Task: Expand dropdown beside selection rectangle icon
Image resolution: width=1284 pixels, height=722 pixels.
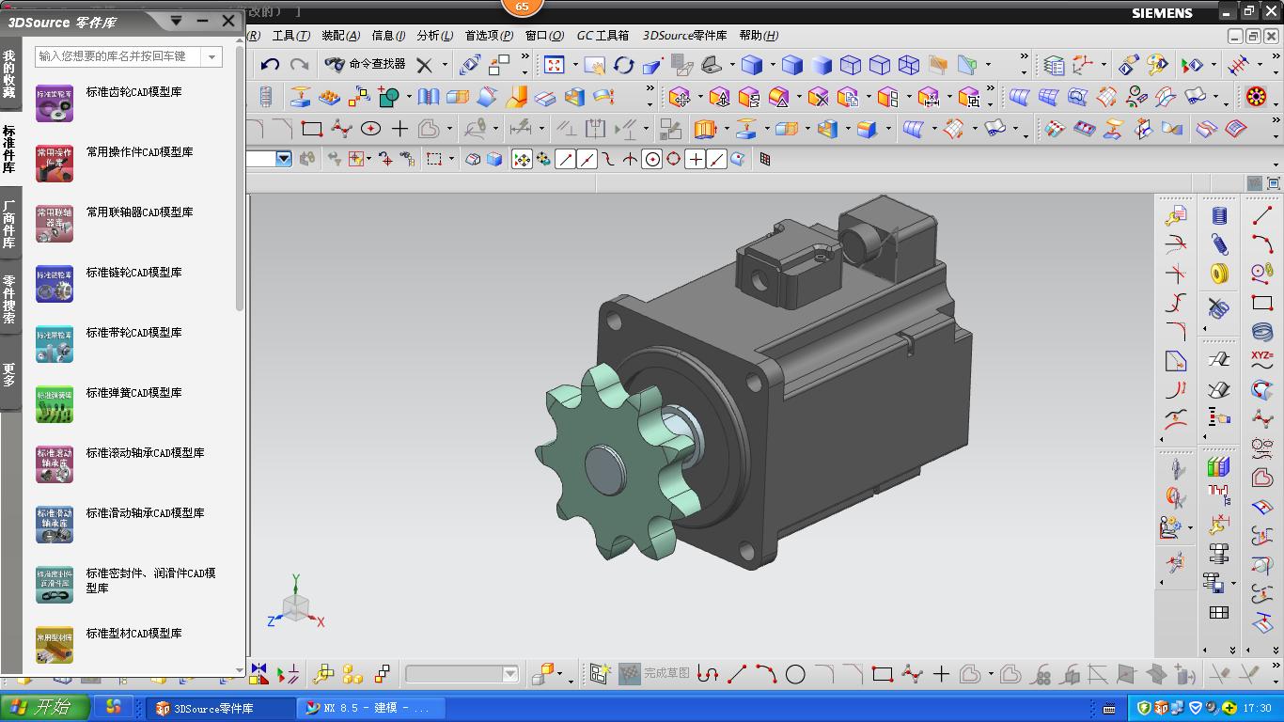Action: pyautogui.click(x=452, y=160)
